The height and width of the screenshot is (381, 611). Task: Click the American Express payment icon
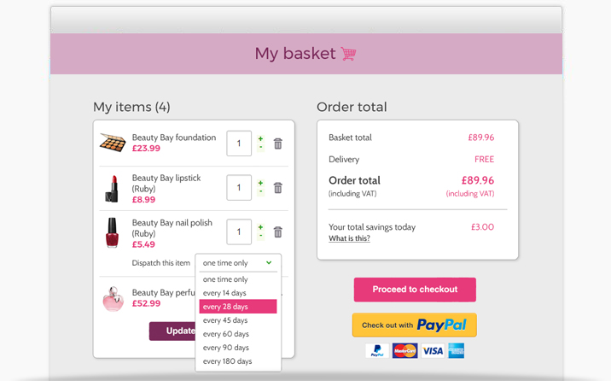point(456,350)
